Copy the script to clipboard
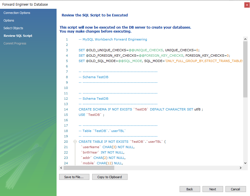This screenshot has width=250, height=196. coord(110,177)
